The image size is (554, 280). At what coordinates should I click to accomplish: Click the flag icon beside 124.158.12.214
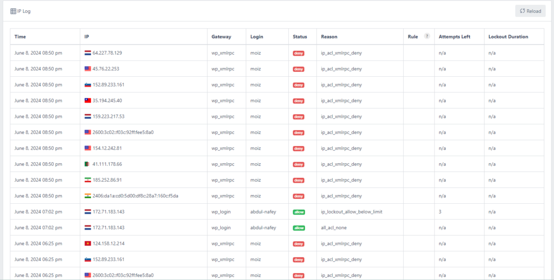pyautogui.click(x=88, y=244)
